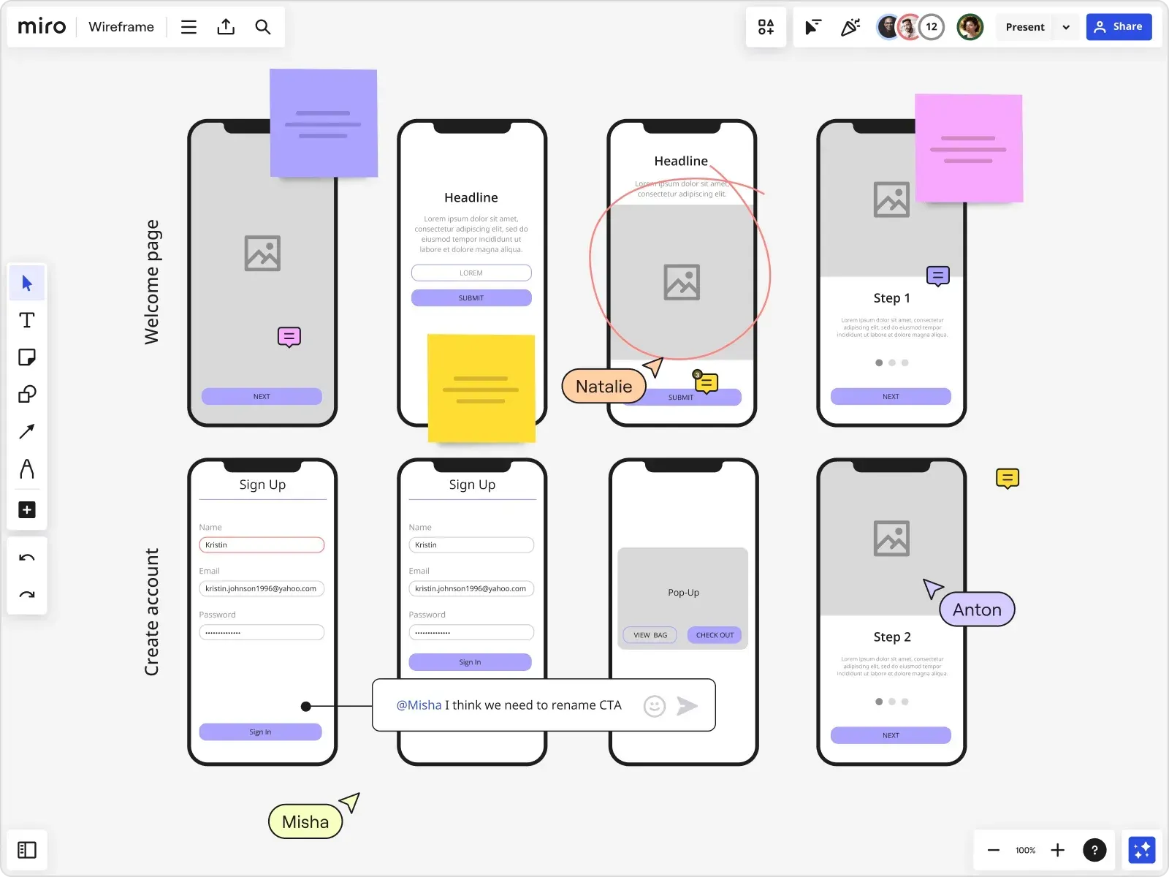The width and height of the screenshot is (1169, 877).
Task: Click the zoom-in plus control
Action: point(1057,850)
